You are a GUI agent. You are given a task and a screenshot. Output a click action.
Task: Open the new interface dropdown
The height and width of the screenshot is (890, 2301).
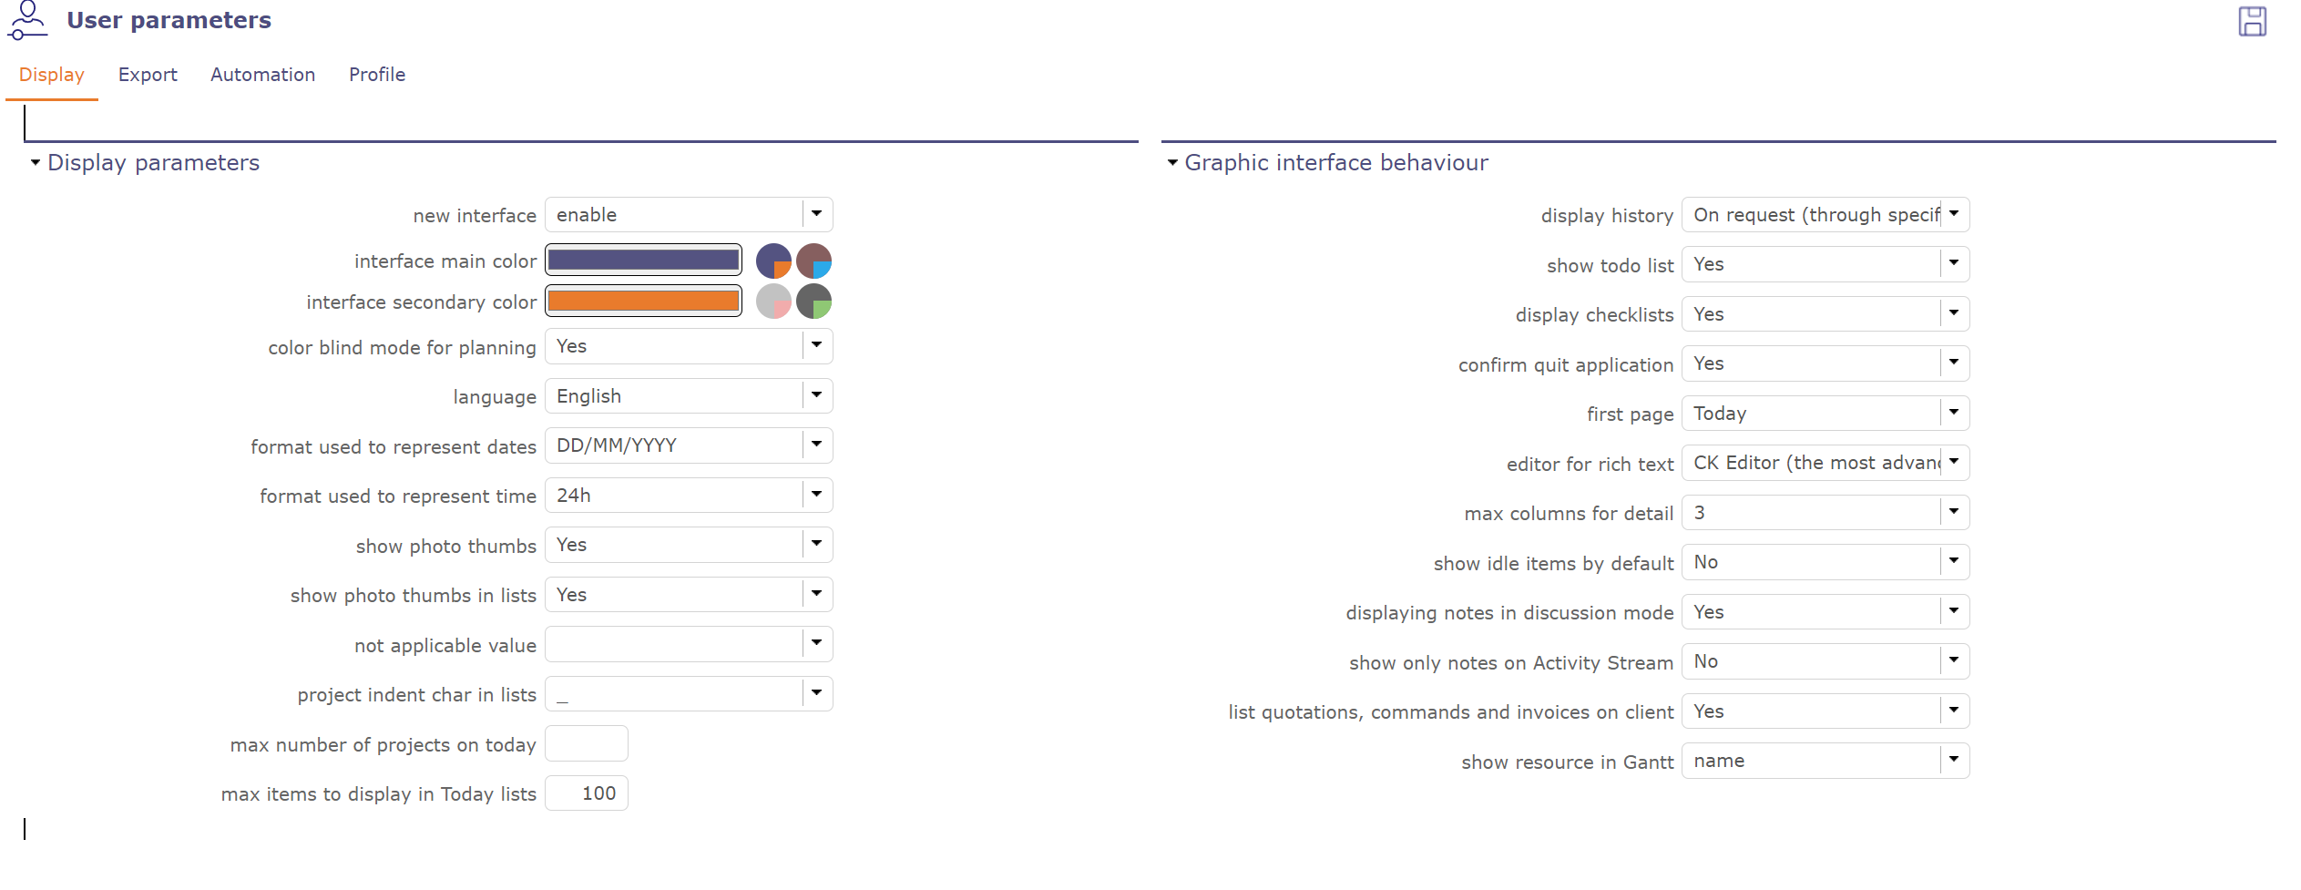click(817, 214)
